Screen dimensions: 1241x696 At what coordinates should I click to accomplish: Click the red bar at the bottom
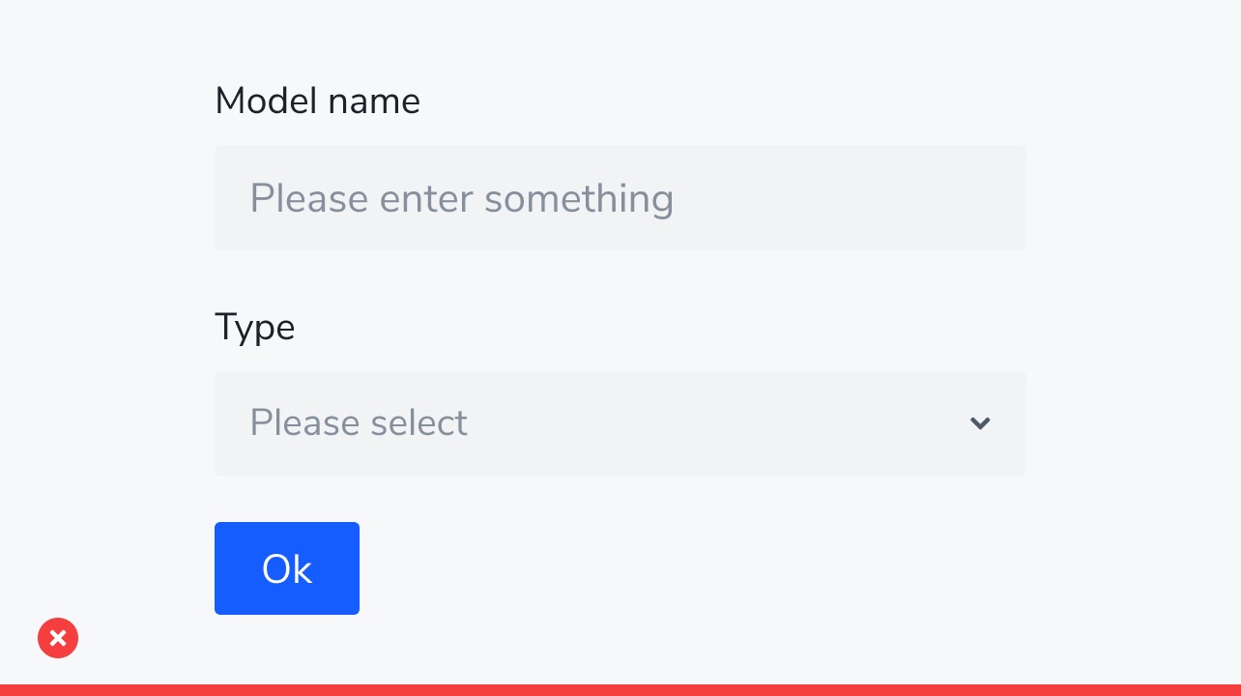[x=620, y=690]
